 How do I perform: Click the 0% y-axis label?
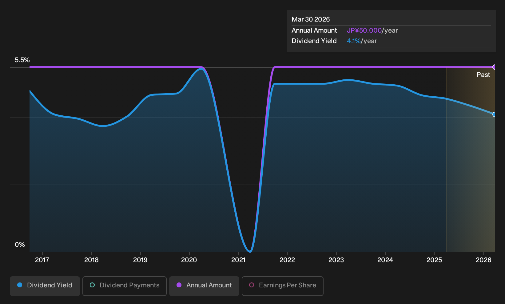coord(20,245)
